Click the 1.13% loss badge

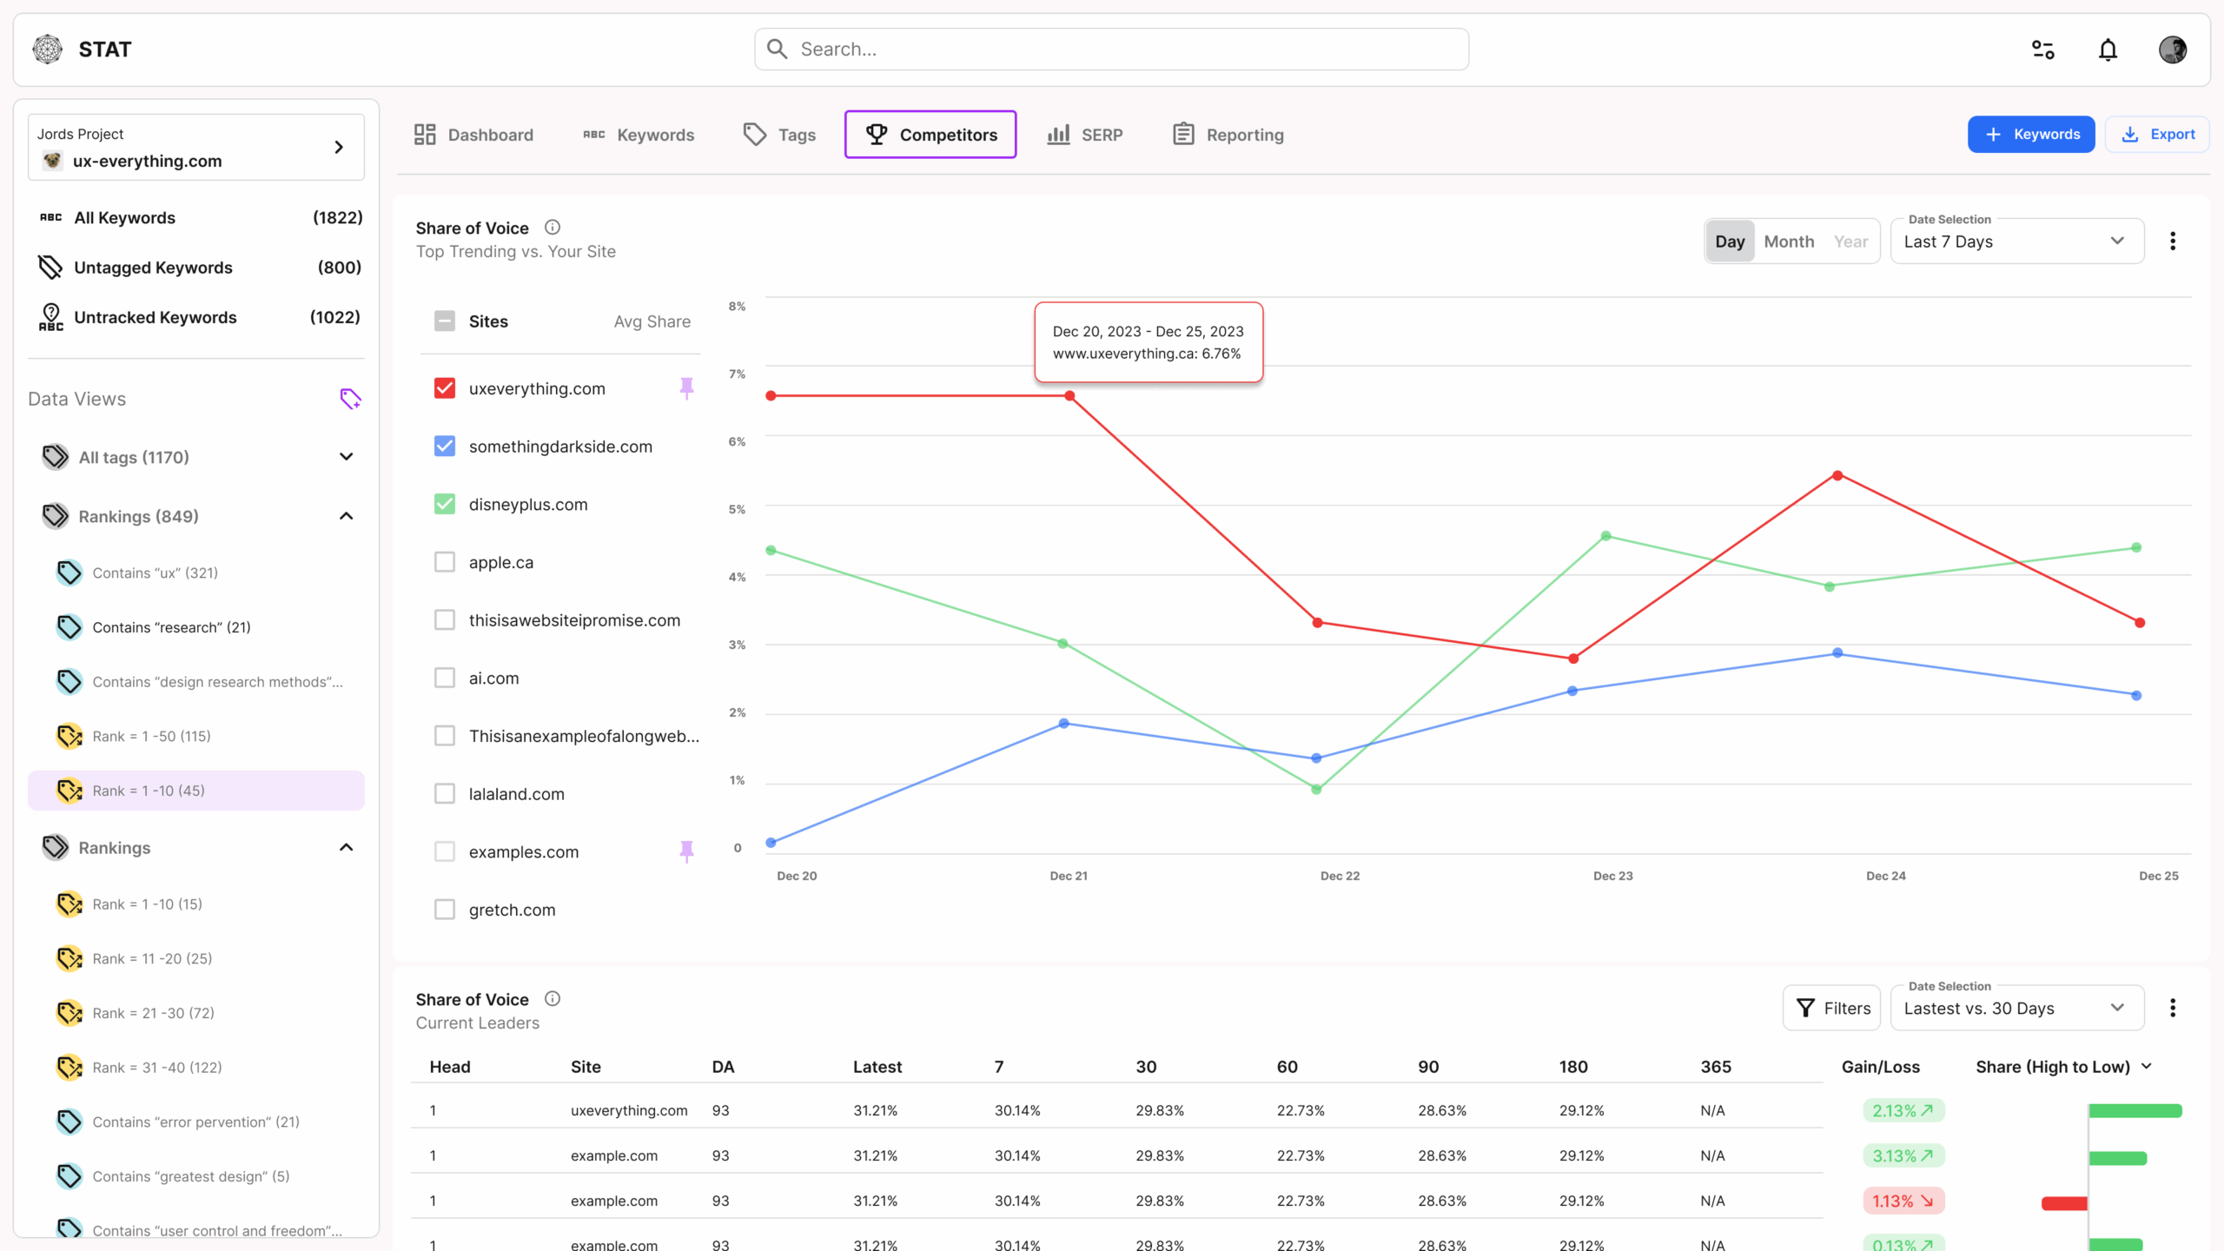pyautogui.click(x=1903, y=1201)
